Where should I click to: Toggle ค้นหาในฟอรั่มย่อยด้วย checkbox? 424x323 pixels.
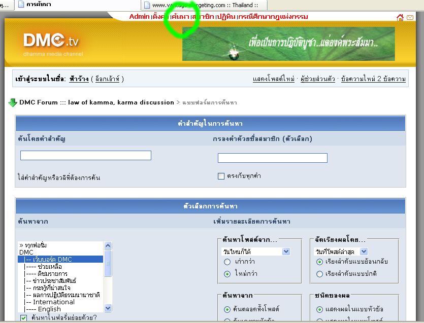tap(23, 318)
